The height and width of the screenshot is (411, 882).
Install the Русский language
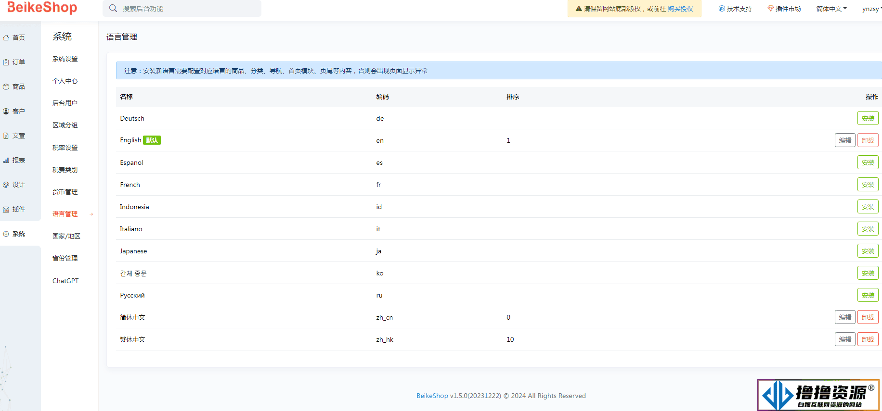tap(868, 295)
